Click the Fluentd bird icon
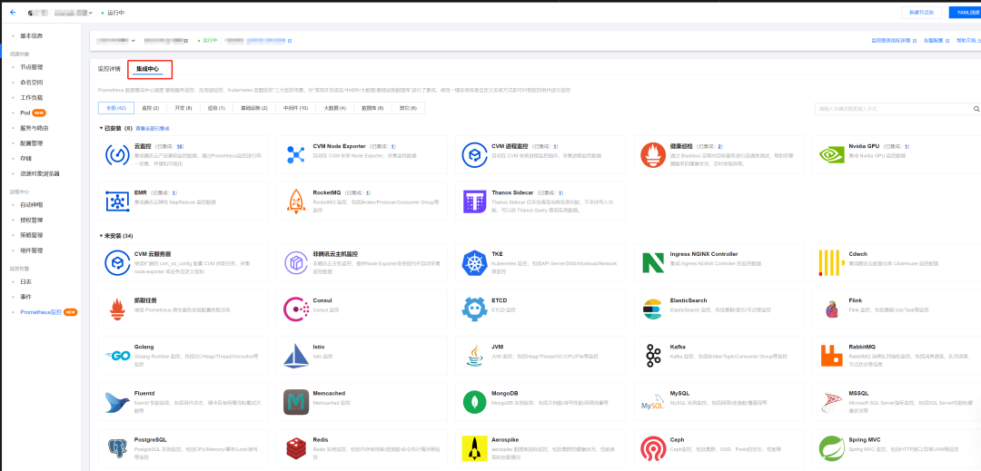This screenshot has height=471, width=981. [x=117, y=402]
